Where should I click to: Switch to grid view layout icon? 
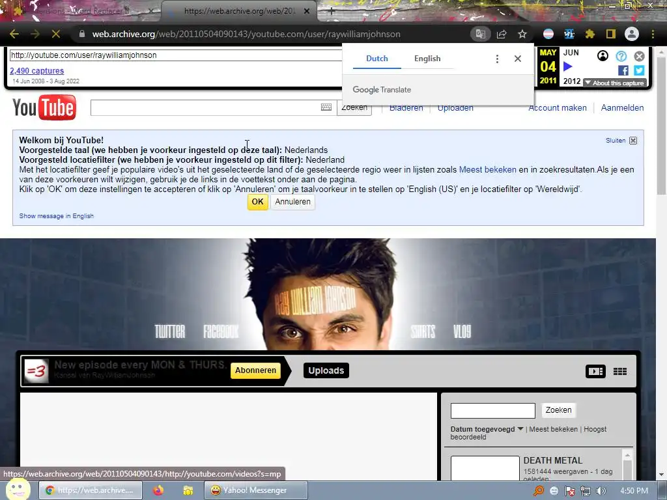[x=620, y=372]
